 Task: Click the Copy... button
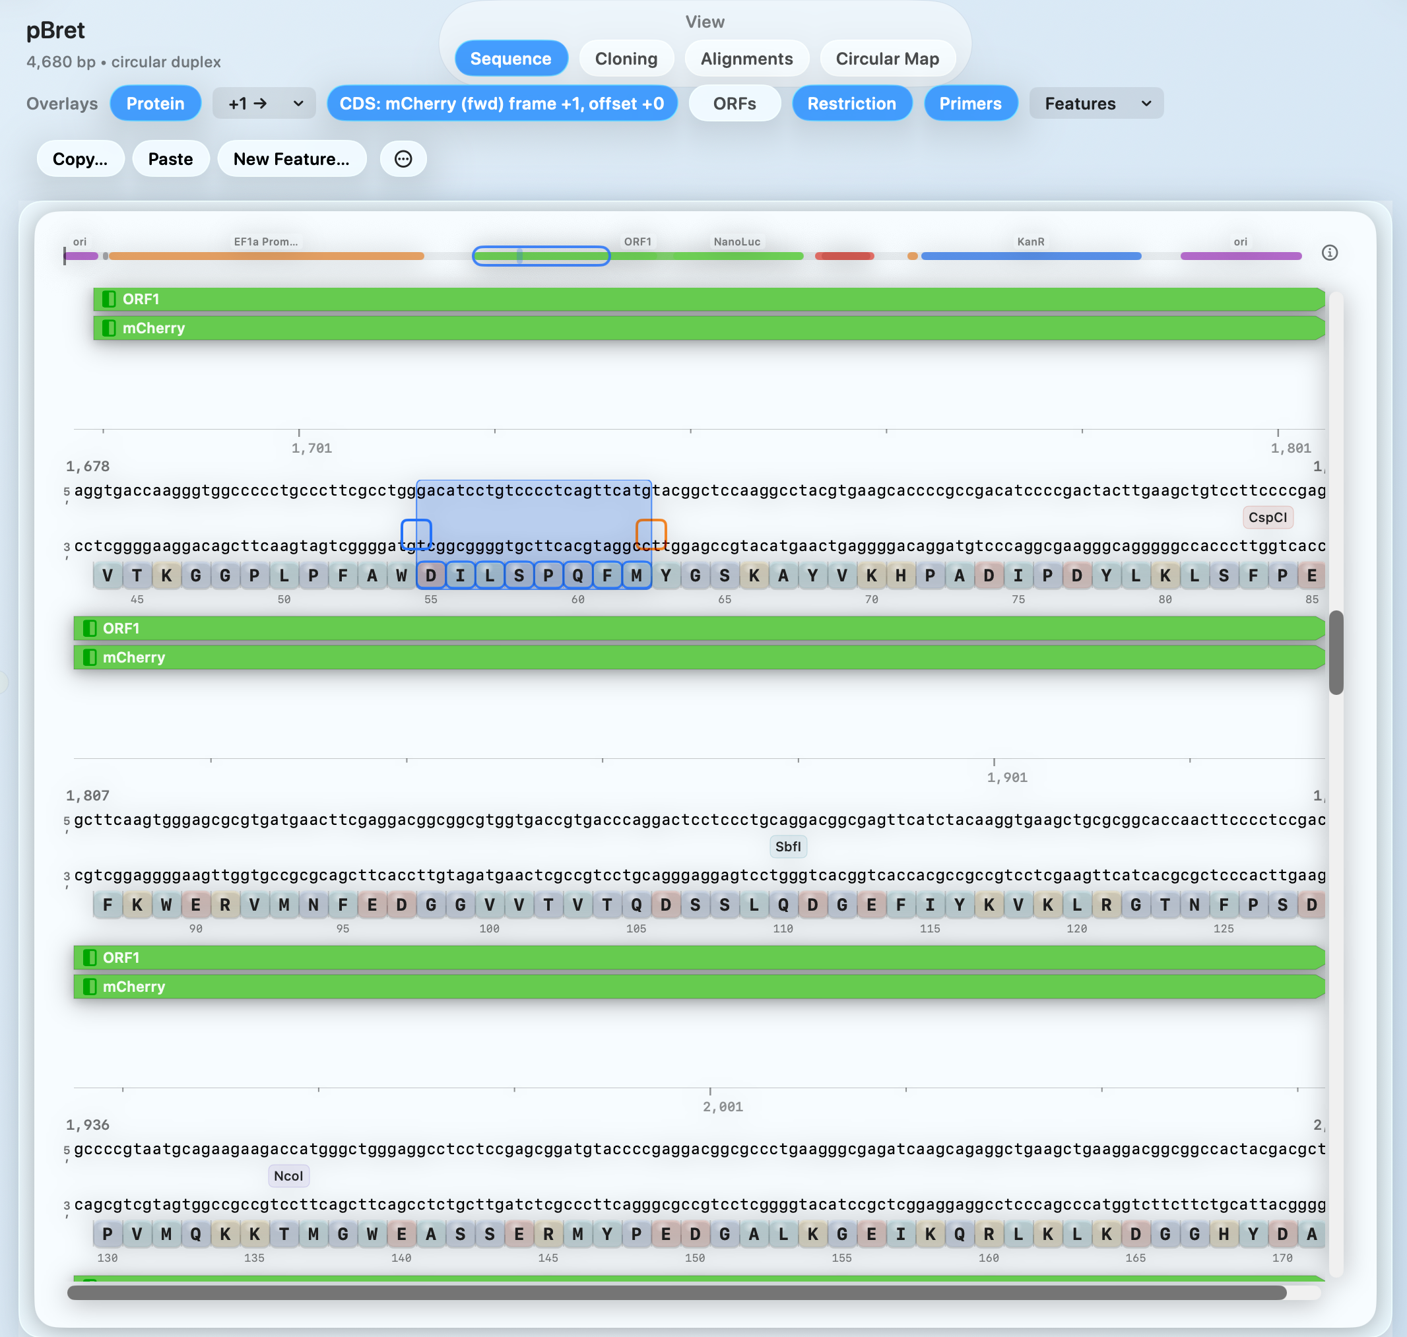[81, 159]
